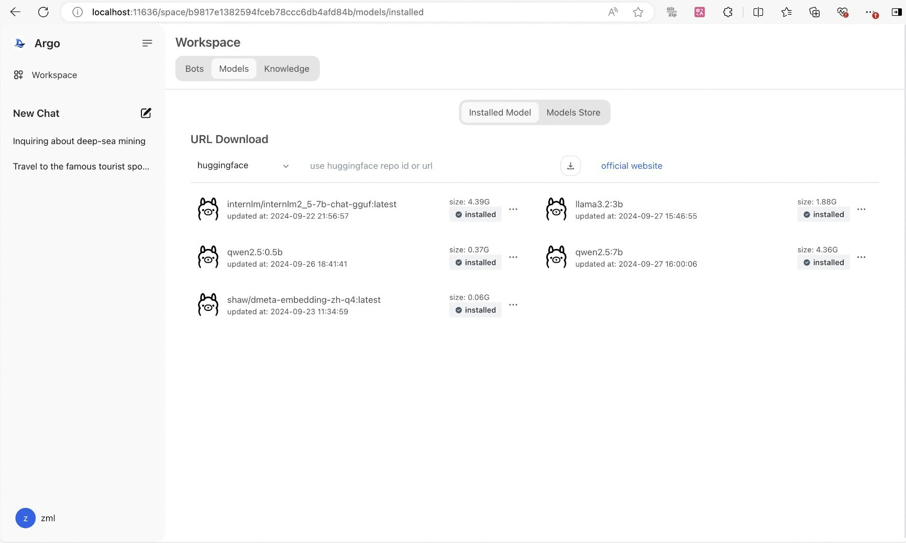The image size is (906, 543).
Task: Click model name qwen2.5:7b
Action: click(599, 252)
